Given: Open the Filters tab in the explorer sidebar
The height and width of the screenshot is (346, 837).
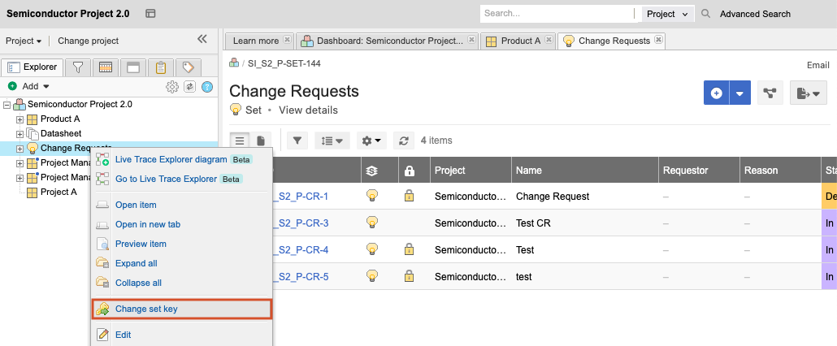Looking at the screenshot, I should (78, 67).
